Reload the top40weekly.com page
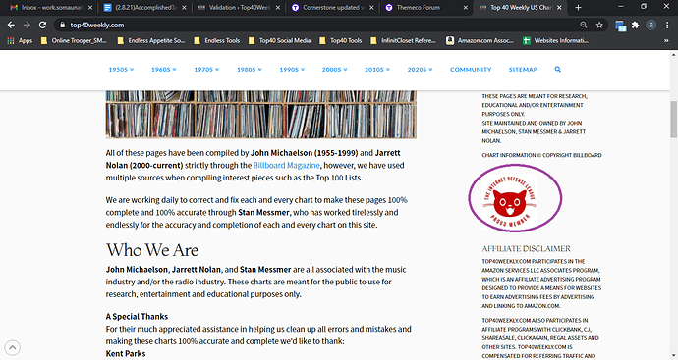678x360 pixels. [x=42, y=26]
